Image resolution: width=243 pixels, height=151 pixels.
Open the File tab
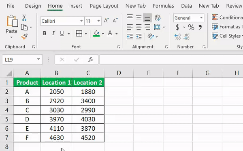click(x=11, y=6)
